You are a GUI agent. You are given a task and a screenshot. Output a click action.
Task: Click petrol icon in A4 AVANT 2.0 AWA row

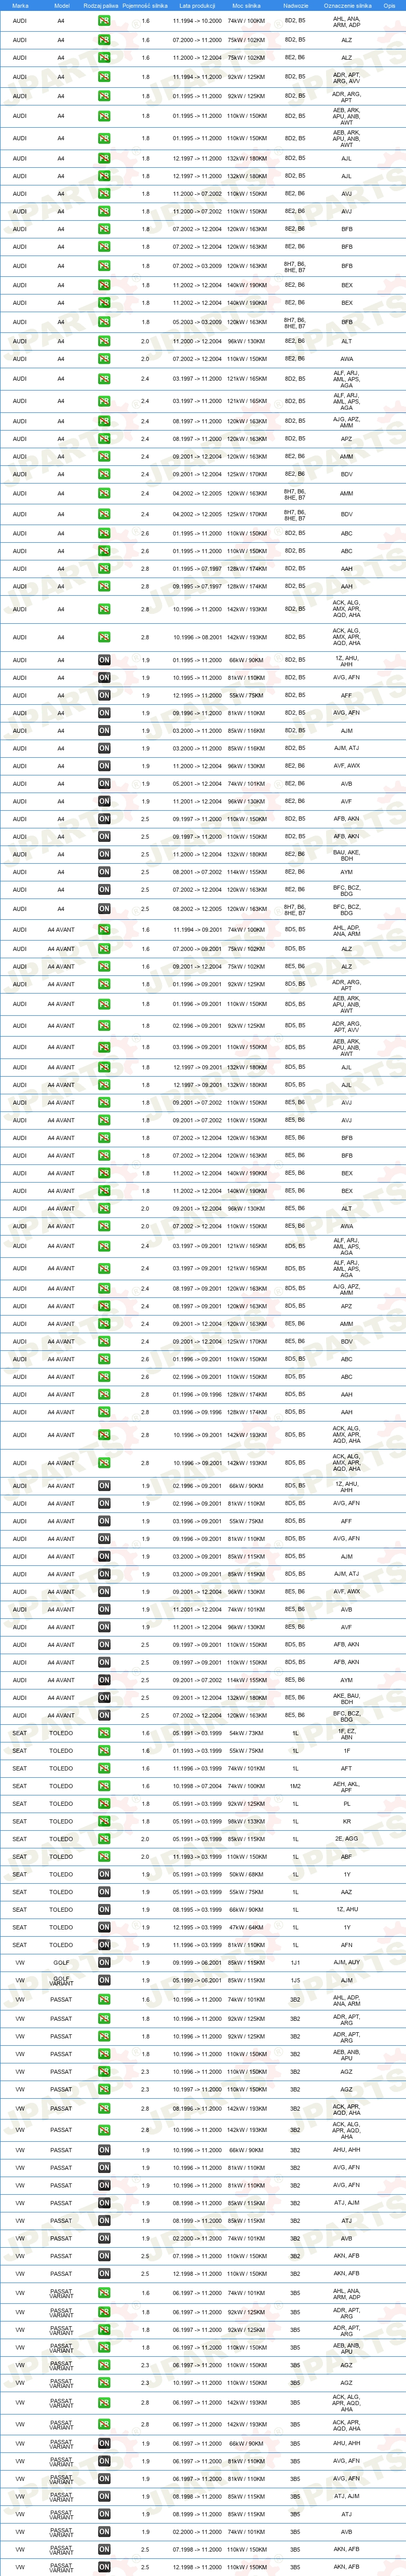point(104,1227)
